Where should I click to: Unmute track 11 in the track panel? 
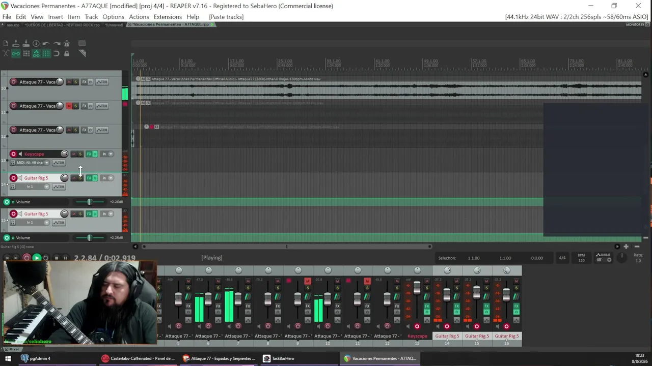[x=69, y=106]
